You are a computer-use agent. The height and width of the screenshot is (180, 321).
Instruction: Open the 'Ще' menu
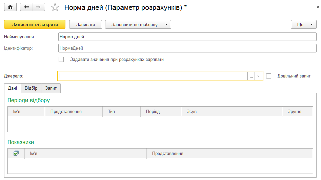tap(304, 24)
